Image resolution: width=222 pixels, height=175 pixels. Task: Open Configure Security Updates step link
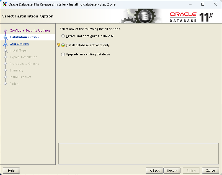(x=30, y=30)
